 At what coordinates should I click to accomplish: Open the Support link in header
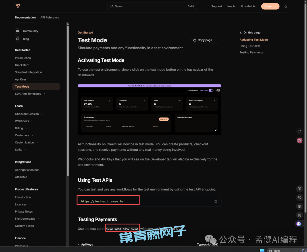pyautogui.click(x=216, y=6)
